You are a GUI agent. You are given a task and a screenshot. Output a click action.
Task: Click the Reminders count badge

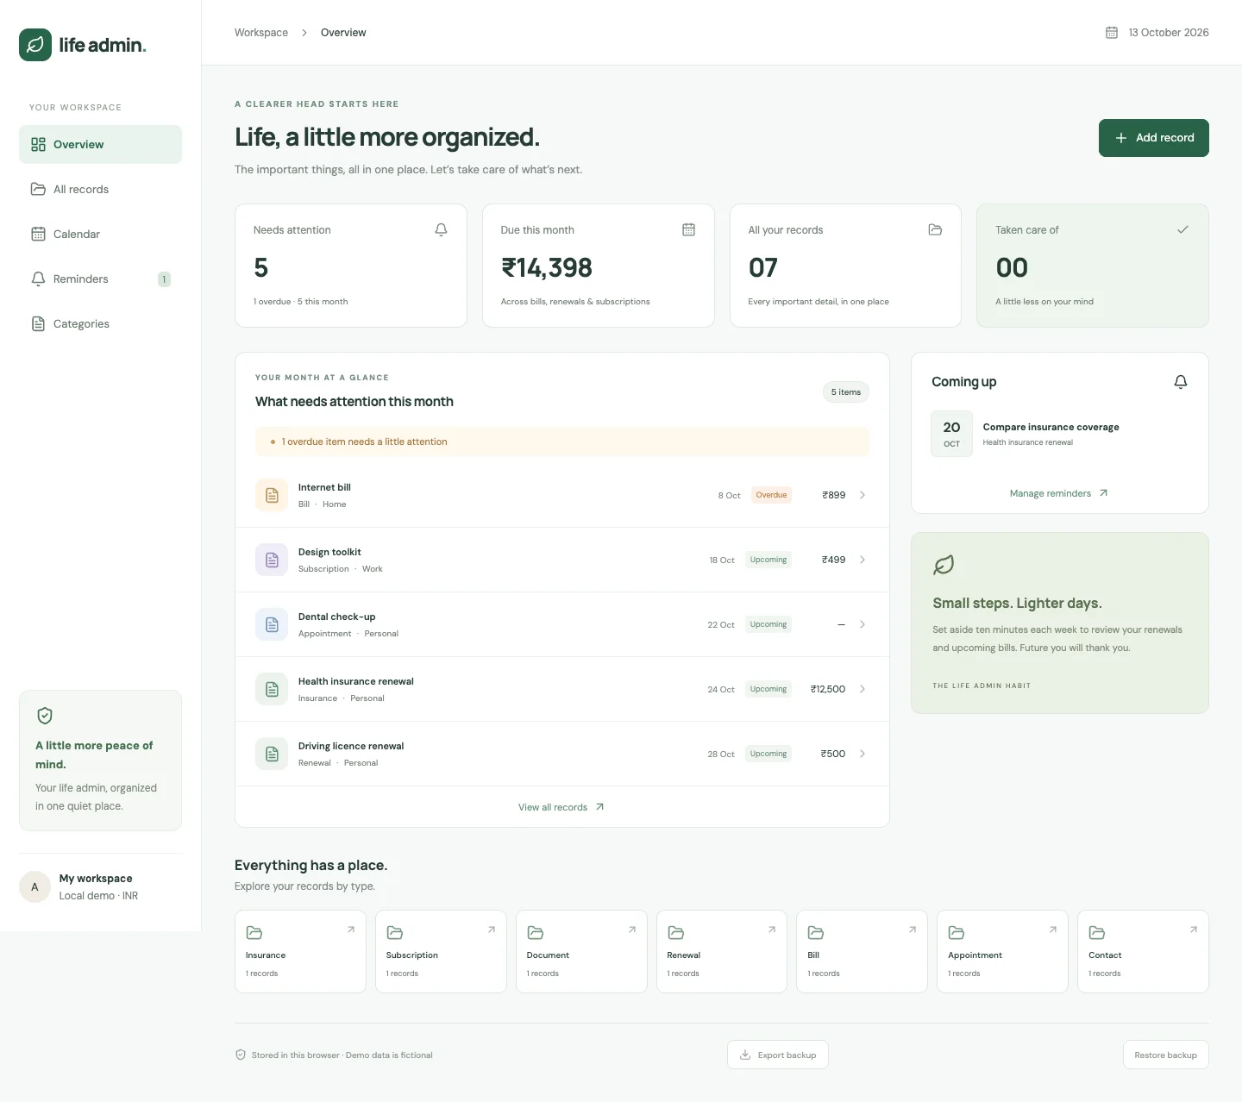164,279
